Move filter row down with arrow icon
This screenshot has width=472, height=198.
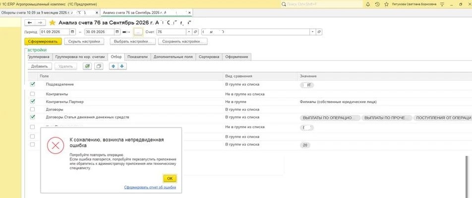click(x=122, y=66)
